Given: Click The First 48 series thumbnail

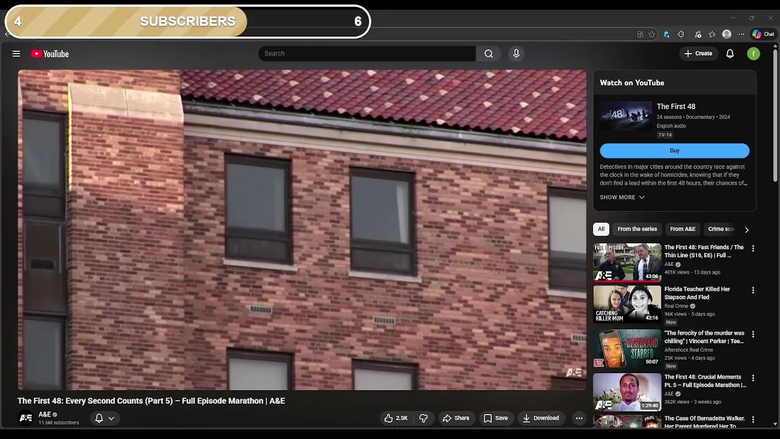Looking at the screenshot, I should 626,116.
